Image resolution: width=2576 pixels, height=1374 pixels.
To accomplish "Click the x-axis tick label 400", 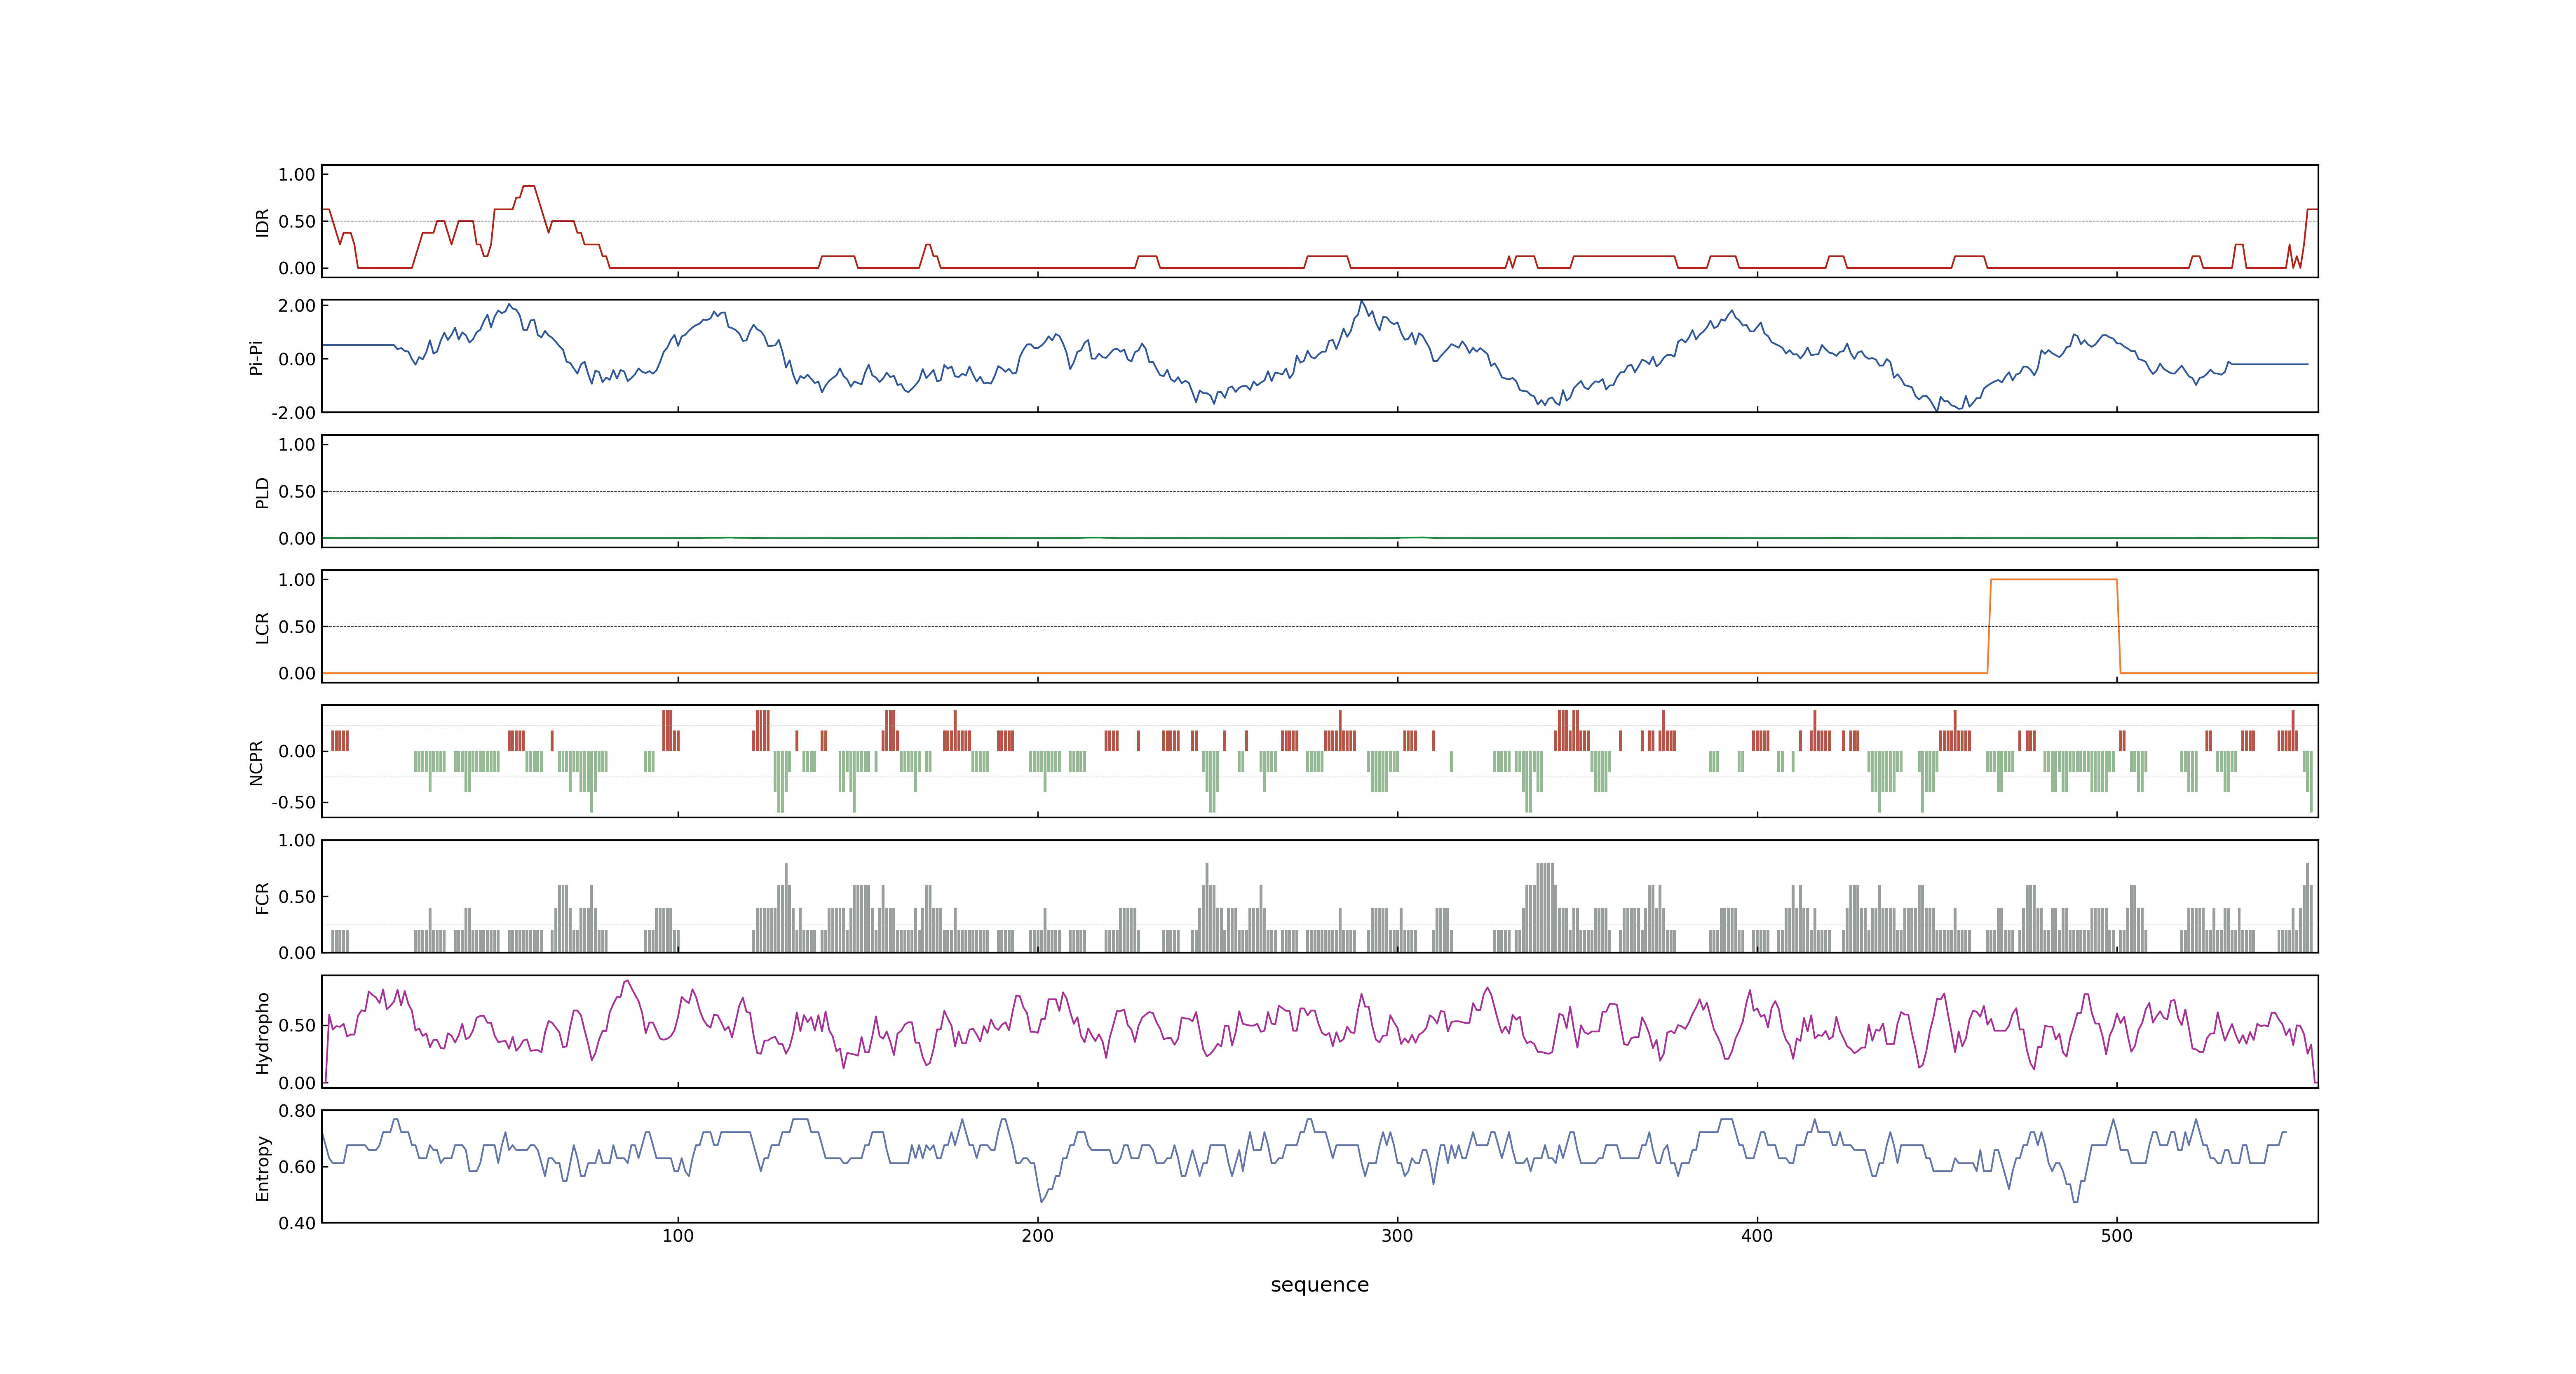I will click(x=1757, y=1236).
